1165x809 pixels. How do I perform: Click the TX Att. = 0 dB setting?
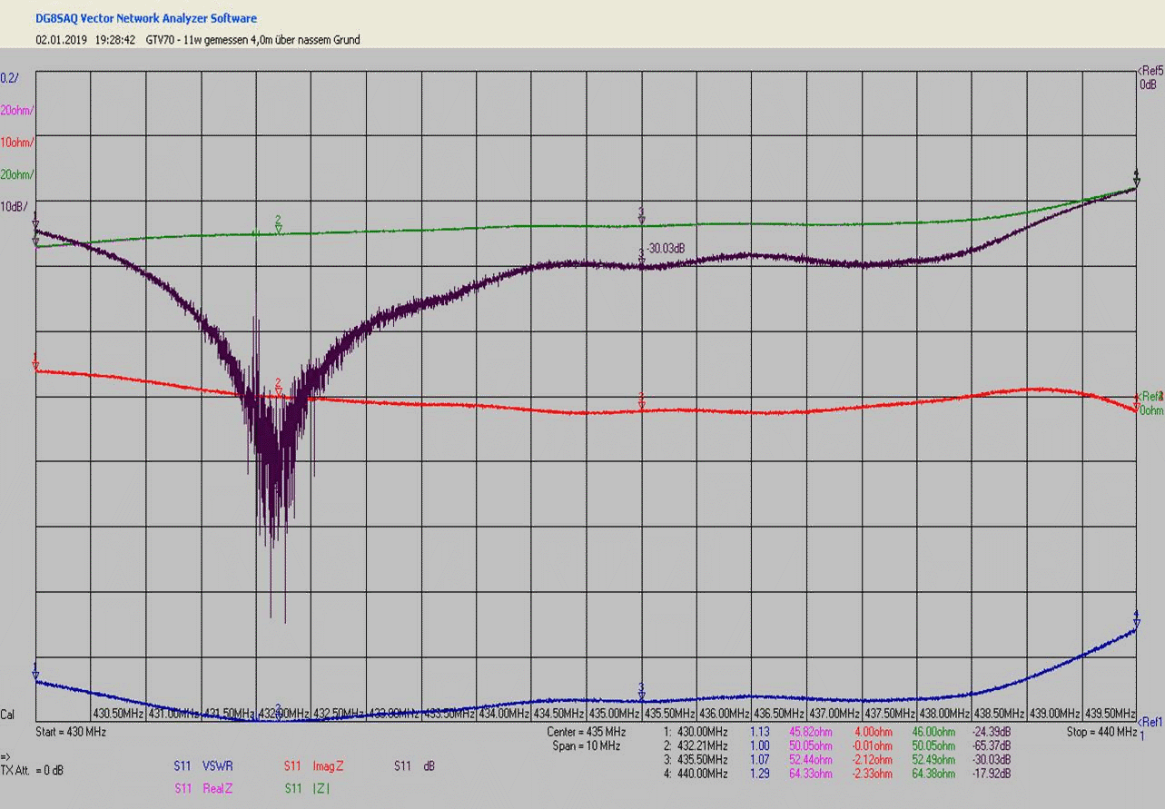(x=32, y=770)
